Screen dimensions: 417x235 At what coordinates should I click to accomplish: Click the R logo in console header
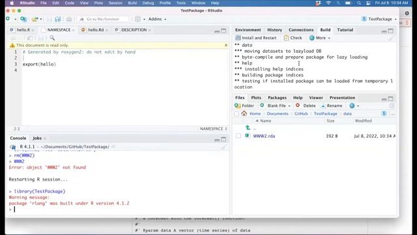point(13,147)
